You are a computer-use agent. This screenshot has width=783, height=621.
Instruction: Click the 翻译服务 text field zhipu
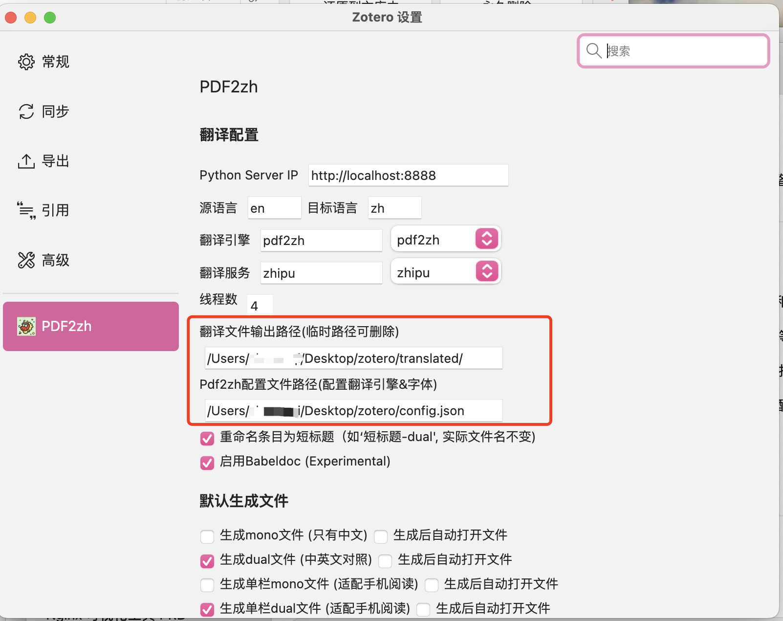coord(321,273)
